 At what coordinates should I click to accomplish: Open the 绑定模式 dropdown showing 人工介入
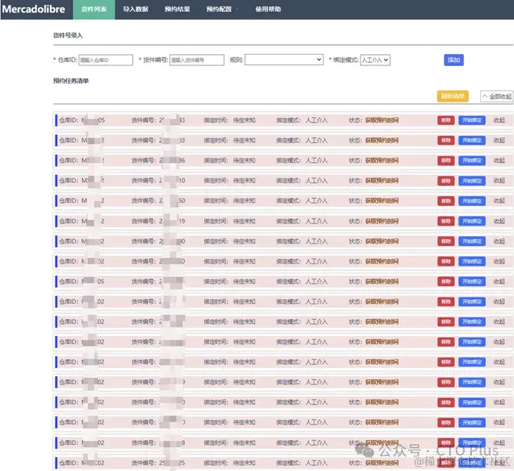point(375,60)
